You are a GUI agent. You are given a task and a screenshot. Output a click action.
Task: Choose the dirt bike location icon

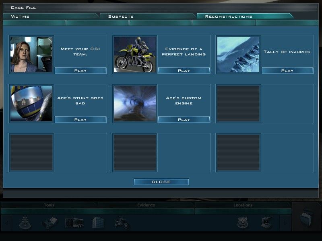pos(122,223)
